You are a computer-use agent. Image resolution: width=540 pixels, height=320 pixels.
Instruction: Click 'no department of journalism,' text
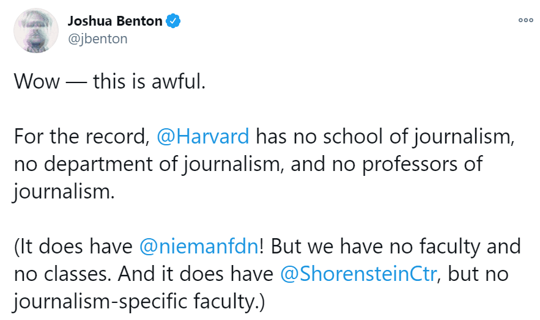tap(149, 164)
